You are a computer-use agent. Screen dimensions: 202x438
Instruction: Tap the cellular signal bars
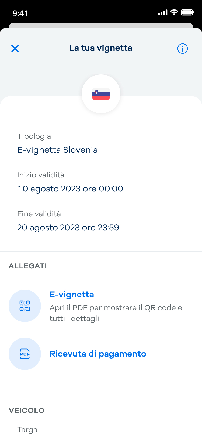click(163, 13)
